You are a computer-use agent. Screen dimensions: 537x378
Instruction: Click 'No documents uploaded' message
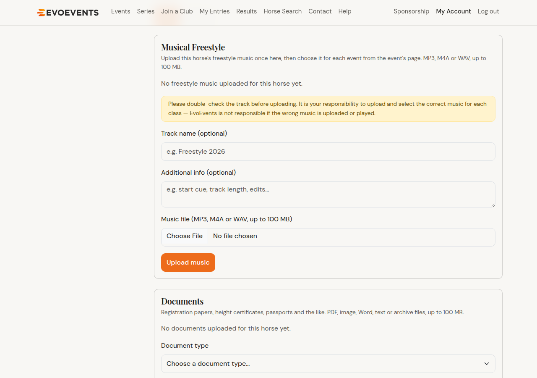point(226,328)
